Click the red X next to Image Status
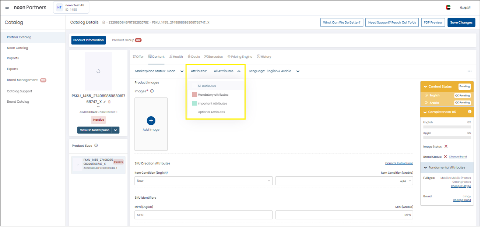Image resolution: width=481 pixels, height=227 pixels. (x=446, y=146)
